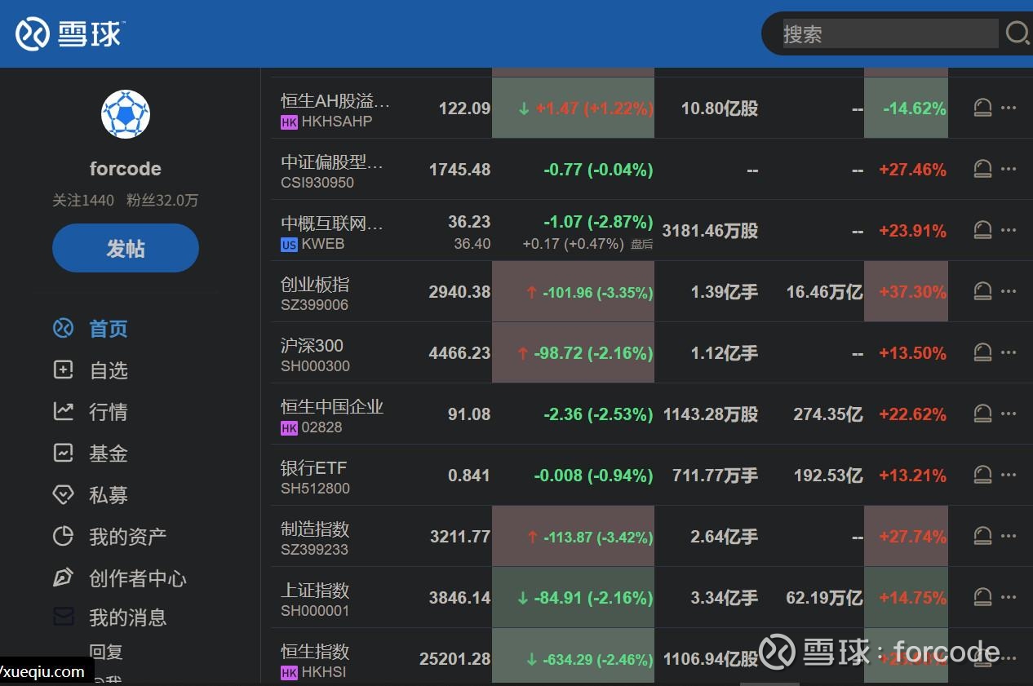Open more options for HKHSAHP row
This screenshot has height=686, width=1033.
[1009, 108]
